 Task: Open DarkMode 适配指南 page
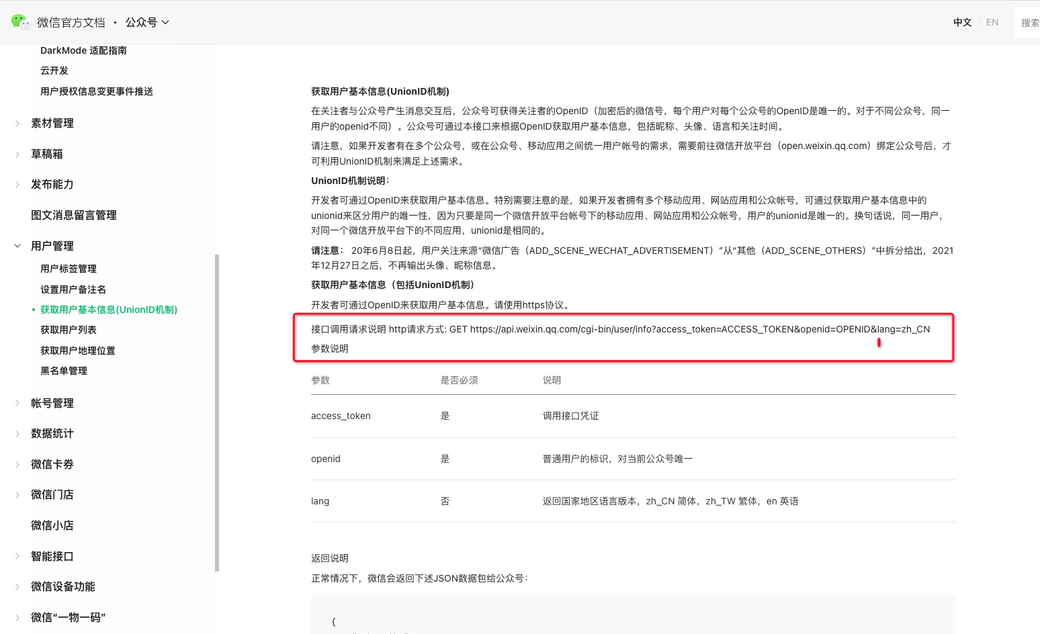[83, 50]
